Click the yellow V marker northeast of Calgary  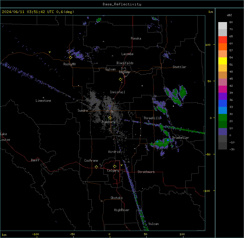(121, 165)
